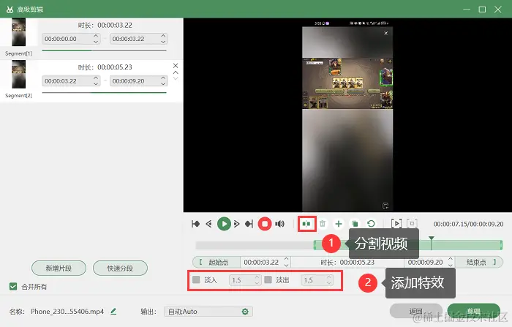Play the video preview
This screenshot has height=327, width=512.
pos(224,224)
